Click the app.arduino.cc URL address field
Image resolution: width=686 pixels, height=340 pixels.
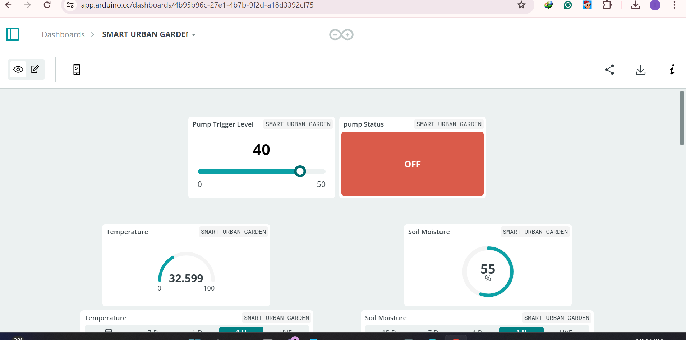tap(197, 5)
